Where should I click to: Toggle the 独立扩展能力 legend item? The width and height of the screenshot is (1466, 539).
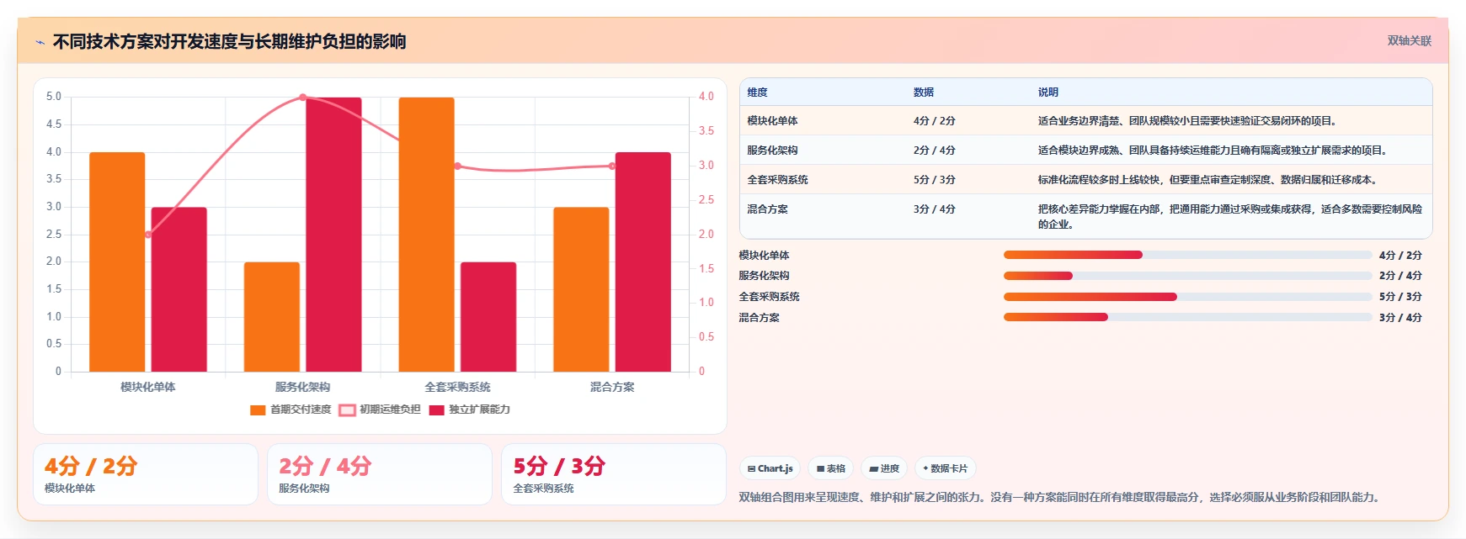pyautogui.click(x=470, y=410)
